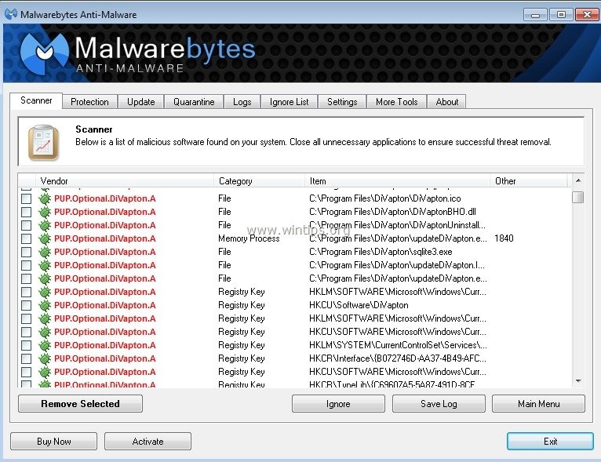Click the scrollbar down arrow in results list
This screenshot has height=462, width=601.
pyautogui.click(x=578, y=380)
